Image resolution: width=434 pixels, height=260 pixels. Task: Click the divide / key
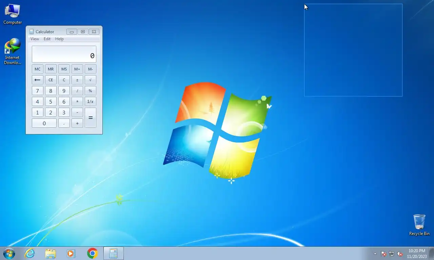click(x=77, y=91)
